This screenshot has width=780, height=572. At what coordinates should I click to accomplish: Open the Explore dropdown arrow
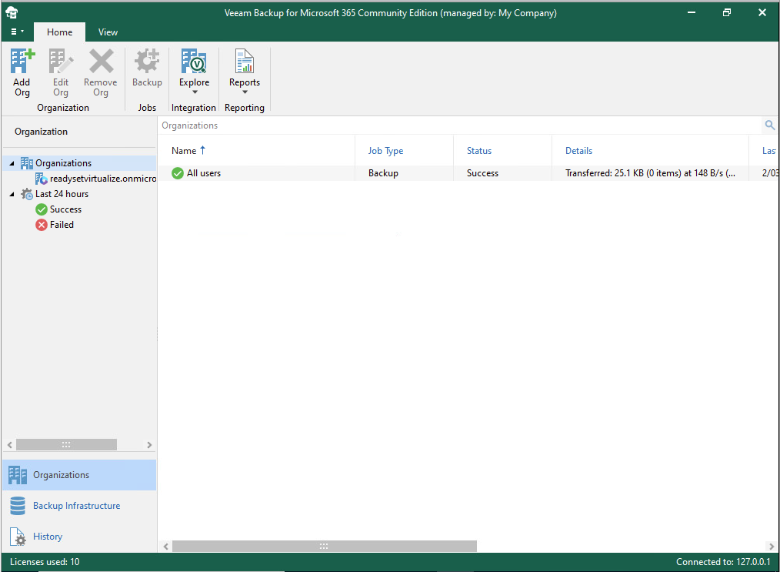[x=195, y=92]
